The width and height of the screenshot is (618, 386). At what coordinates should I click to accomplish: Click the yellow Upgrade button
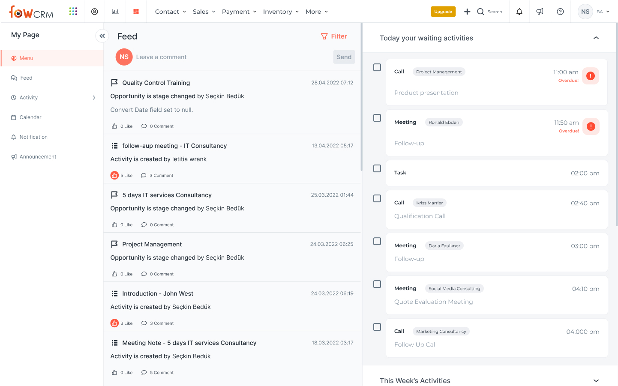coord(443,12)
